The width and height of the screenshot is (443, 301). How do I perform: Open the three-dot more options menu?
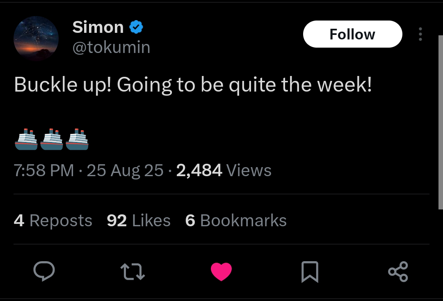420,34
